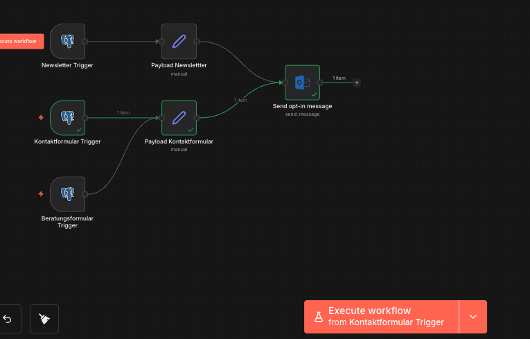Click the Payload Kontaktformular input connector dot

[x=161, y=118]
